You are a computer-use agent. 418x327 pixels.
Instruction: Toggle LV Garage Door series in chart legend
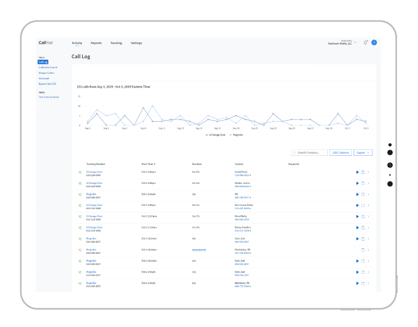coord(215,135)
